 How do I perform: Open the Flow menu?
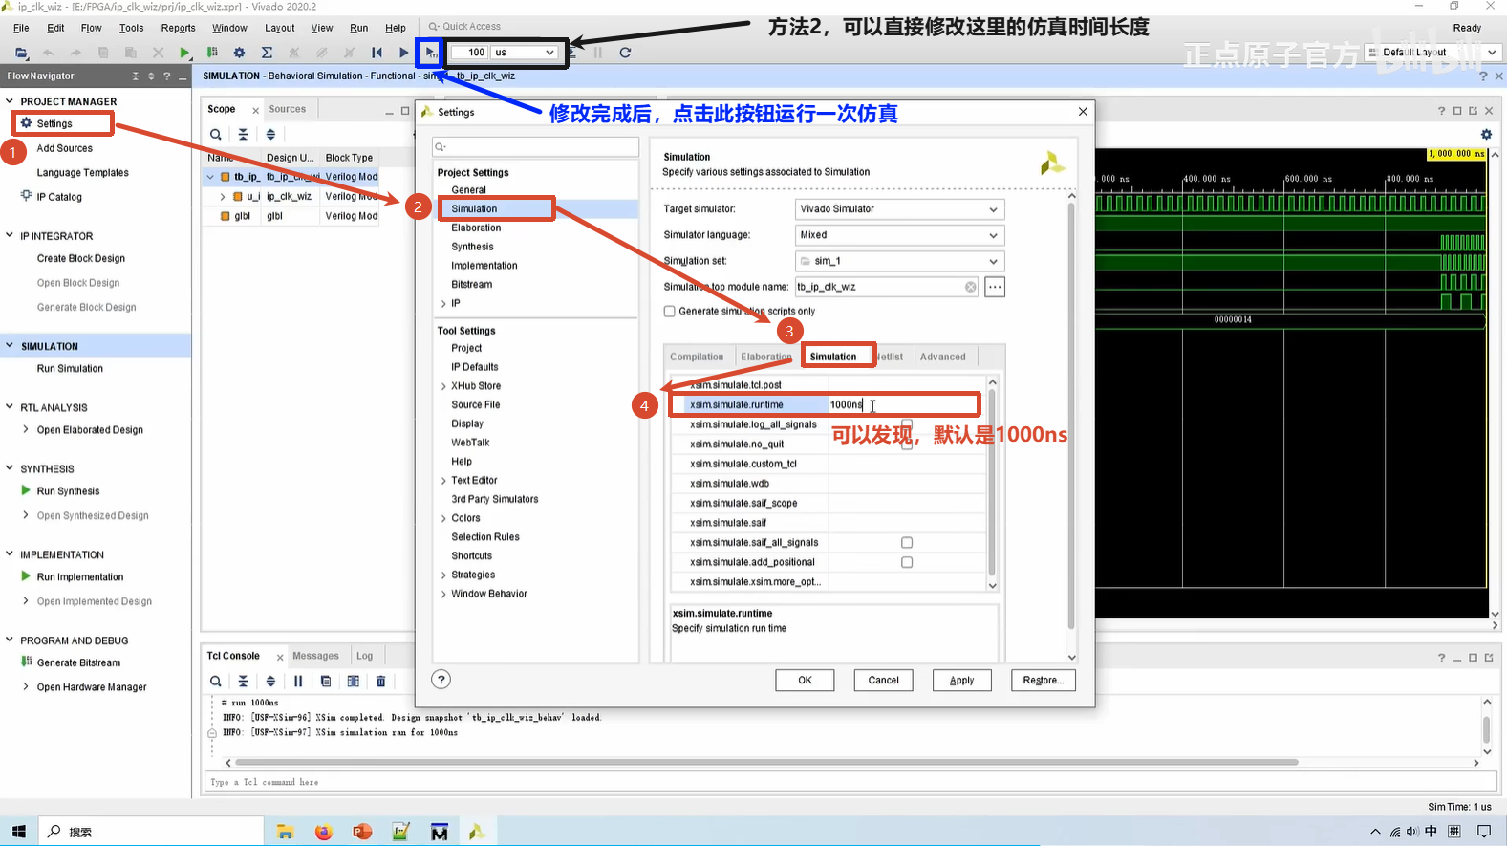91,28
